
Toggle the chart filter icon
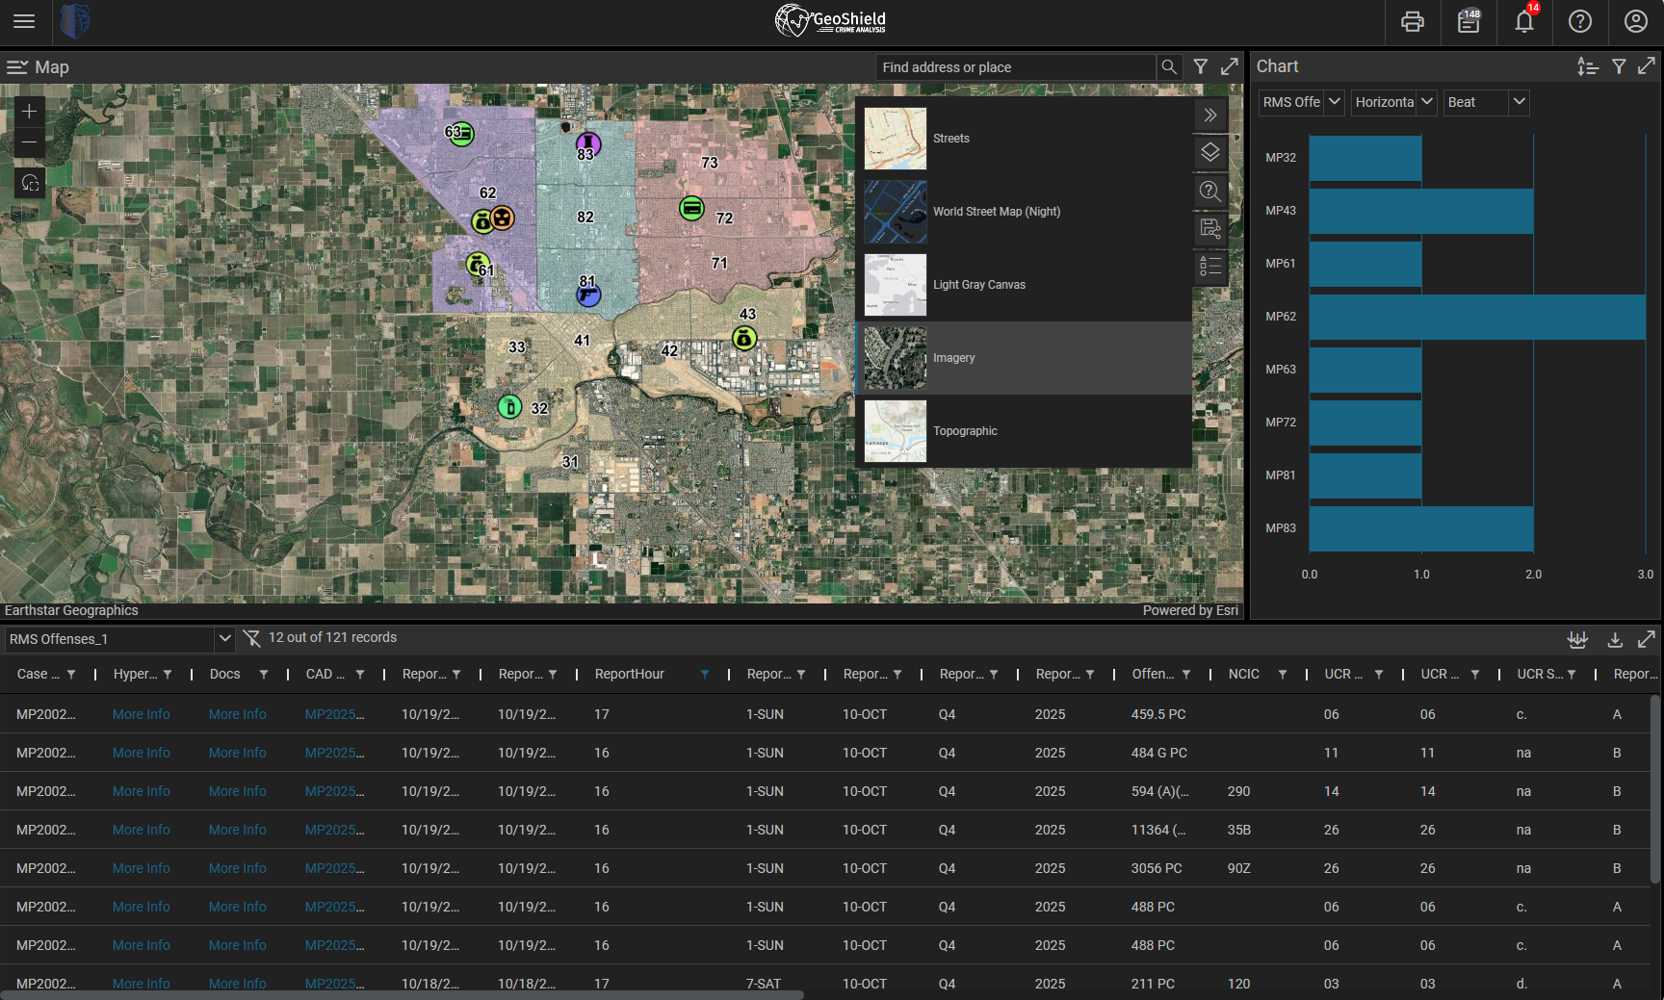point(1619,66)
